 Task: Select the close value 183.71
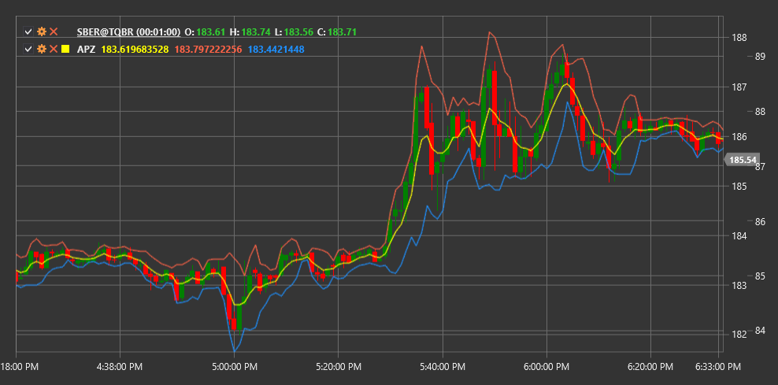(x=343, y=32)
